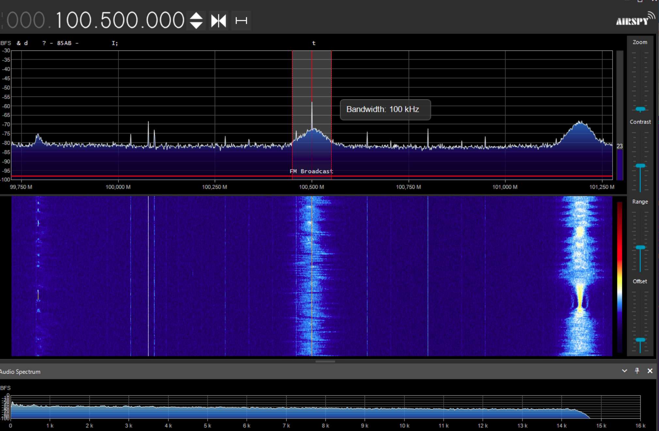Click the center tuning bowtie icon
Image resolution: width=659 pixels, height=431 pixels.
tap(218, 21)
